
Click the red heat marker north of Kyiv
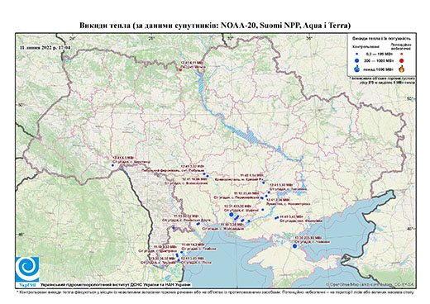pyautogui.click(x=180, y=70)
